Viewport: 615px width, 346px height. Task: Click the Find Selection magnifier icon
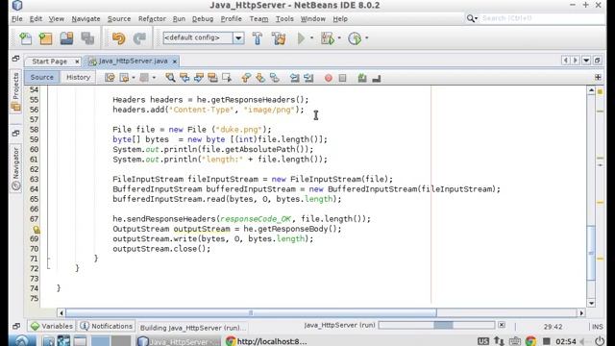pos(170,78)
